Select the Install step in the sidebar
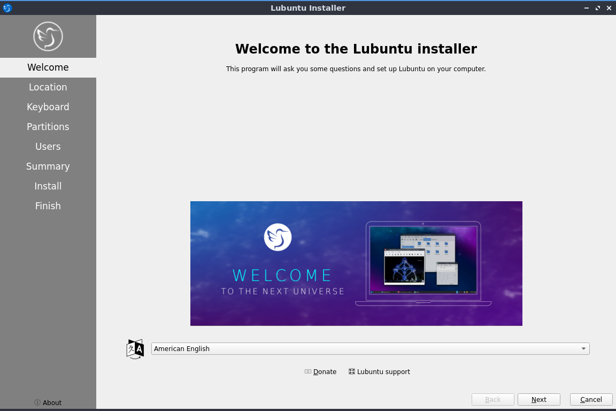This screenshot has height=411, width=616. (x=48, y=186)
